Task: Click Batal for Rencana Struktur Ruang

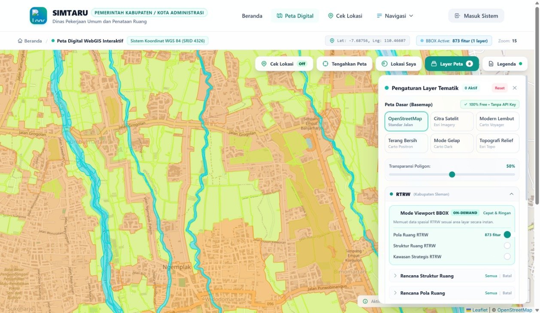Action: click(x=507, y=276)
